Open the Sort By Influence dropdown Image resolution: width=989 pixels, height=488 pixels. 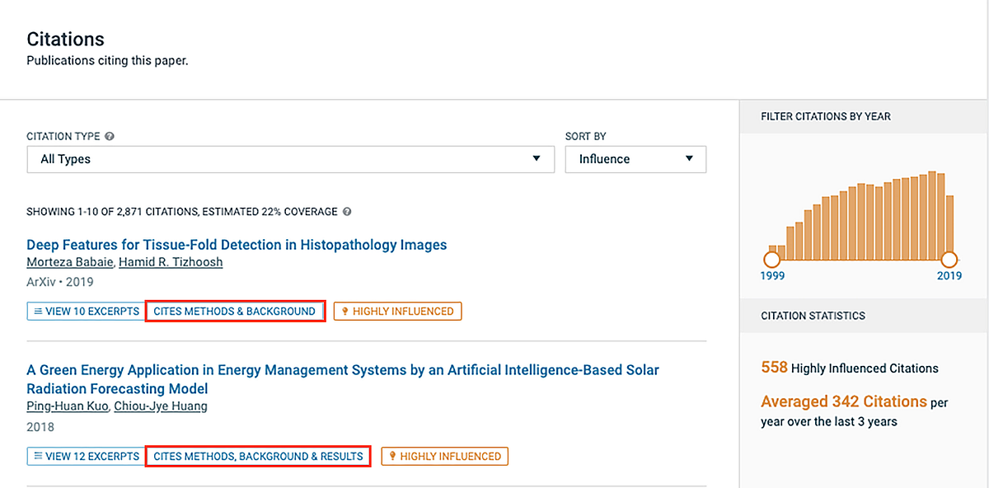[x=635, y=159]
